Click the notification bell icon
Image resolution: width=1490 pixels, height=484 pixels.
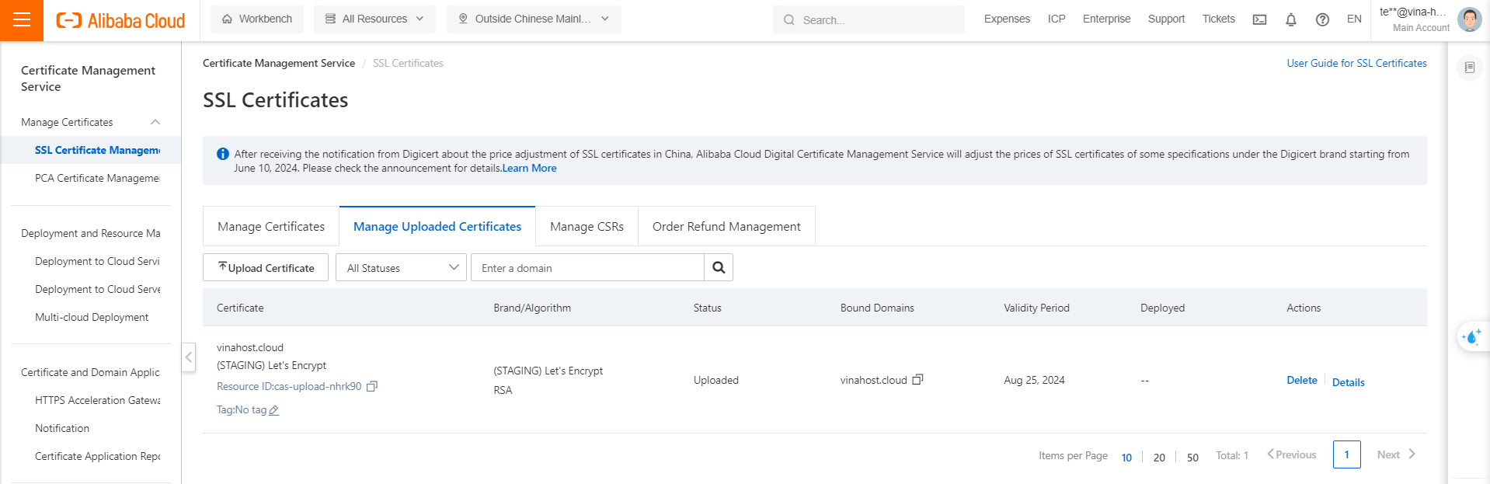click(x=1290, y=19)
